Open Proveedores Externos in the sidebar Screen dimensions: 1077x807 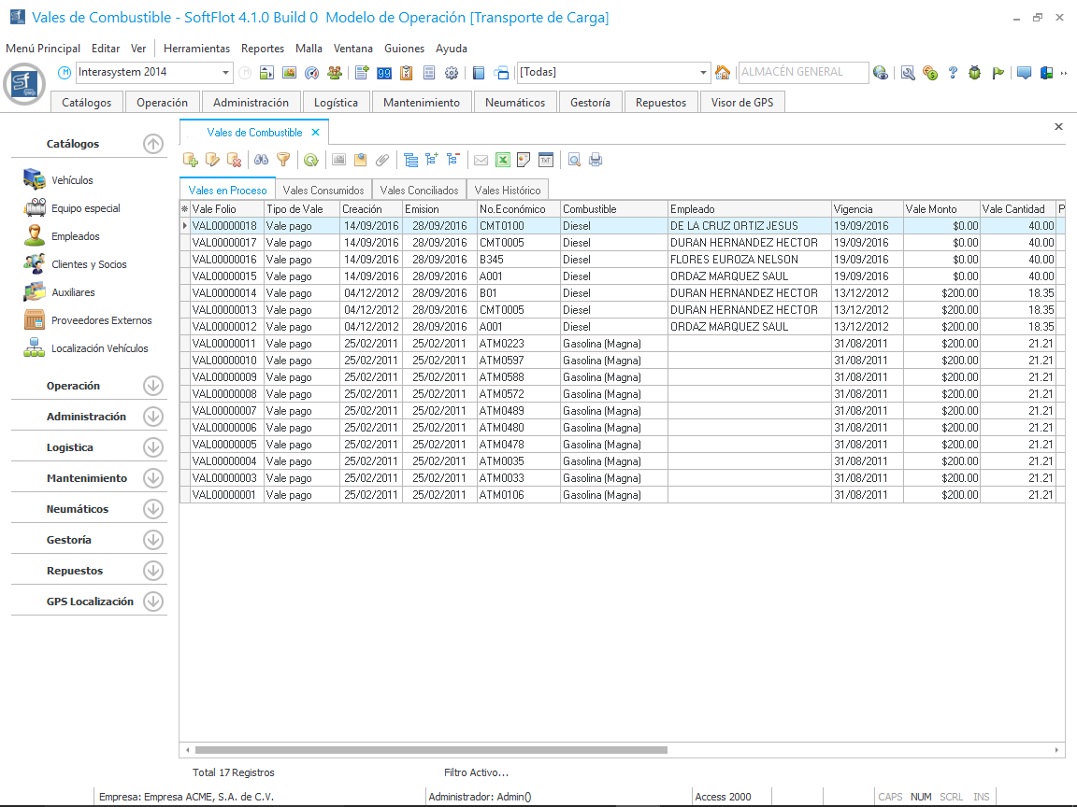[101, 320]
